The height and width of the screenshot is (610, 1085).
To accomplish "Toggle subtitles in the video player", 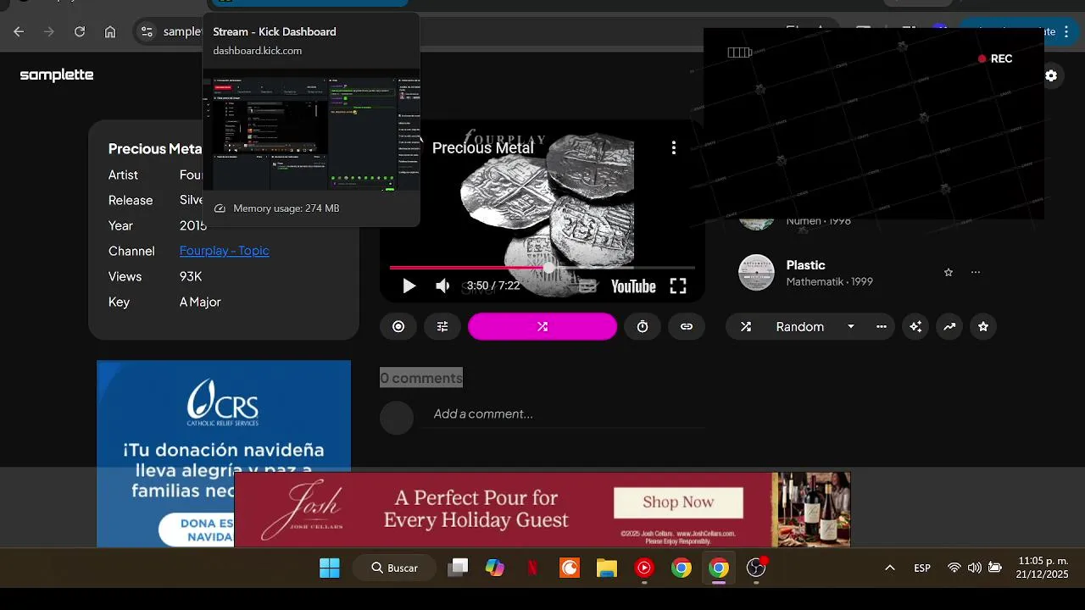I will click(x=587, y=286).
